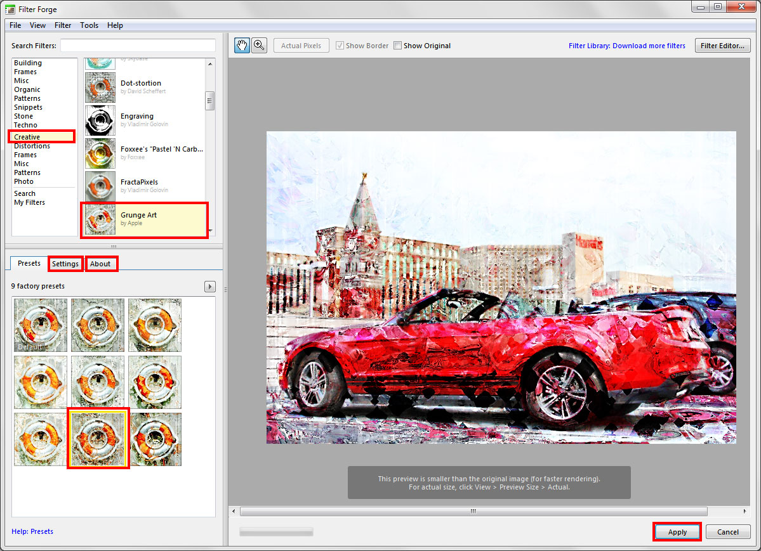Click the red car preview image

pos(501,287)
